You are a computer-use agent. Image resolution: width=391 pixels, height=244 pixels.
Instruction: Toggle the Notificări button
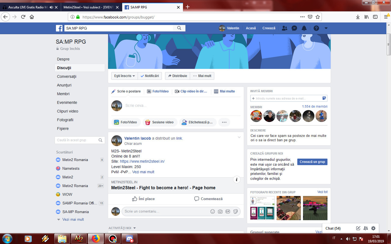coord(150,76)
